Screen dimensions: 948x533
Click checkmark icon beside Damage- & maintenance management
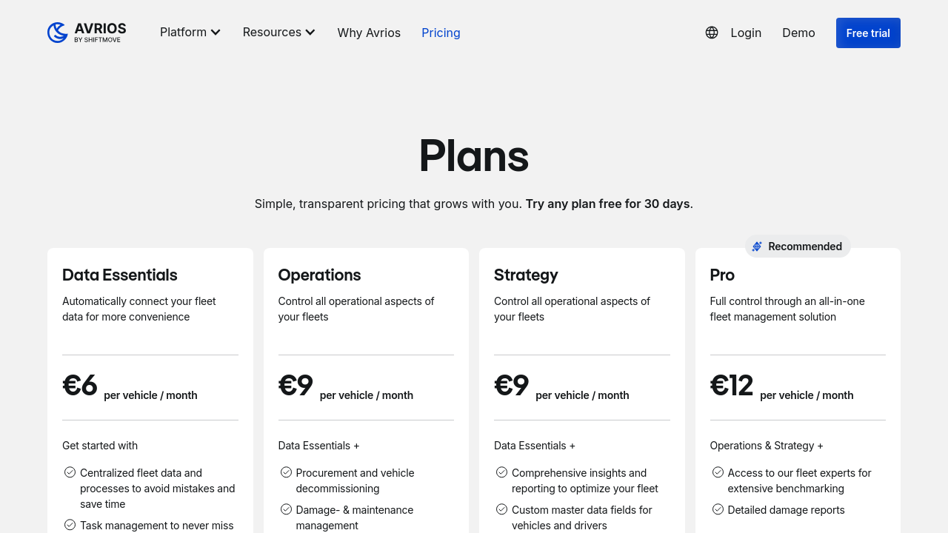286,509
